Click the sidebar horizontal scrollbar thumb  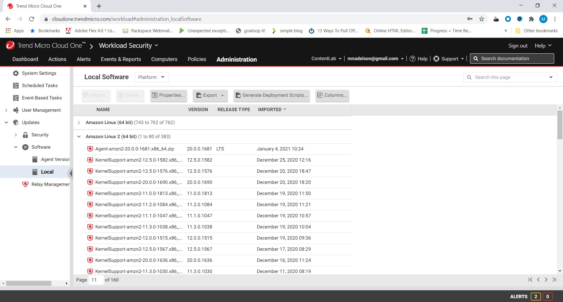tap(29, 283)
